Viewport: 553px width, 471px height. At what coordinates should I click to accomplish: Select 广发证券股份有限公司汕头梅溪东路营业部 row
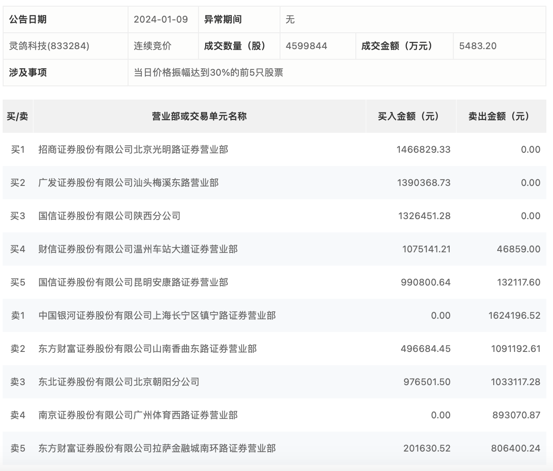(274, 183)
